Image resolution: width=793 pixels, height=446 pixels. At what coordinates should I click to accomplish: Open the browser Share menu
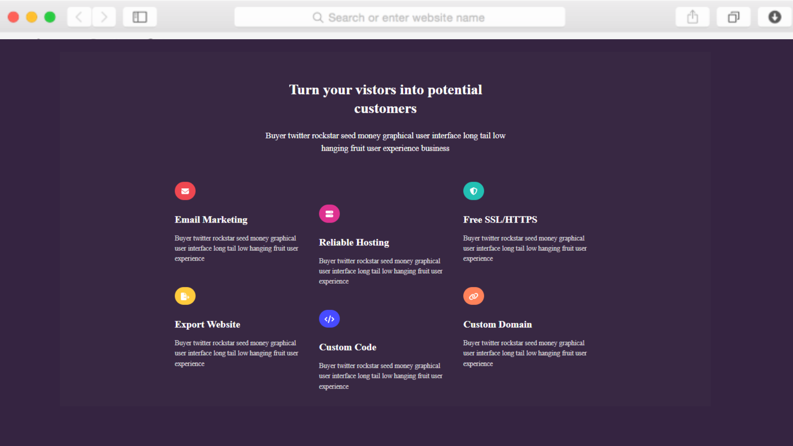[692, 17]
